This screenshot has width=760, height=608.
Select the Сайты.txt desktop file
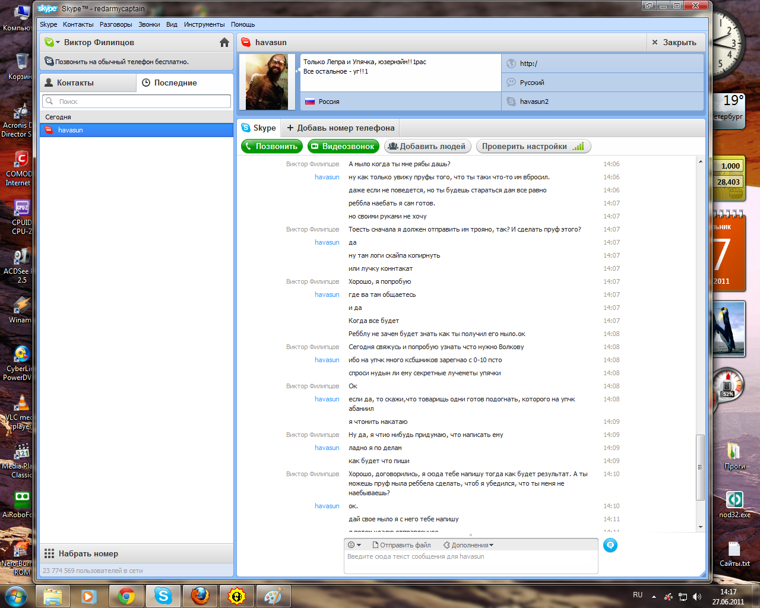(734, 553)
